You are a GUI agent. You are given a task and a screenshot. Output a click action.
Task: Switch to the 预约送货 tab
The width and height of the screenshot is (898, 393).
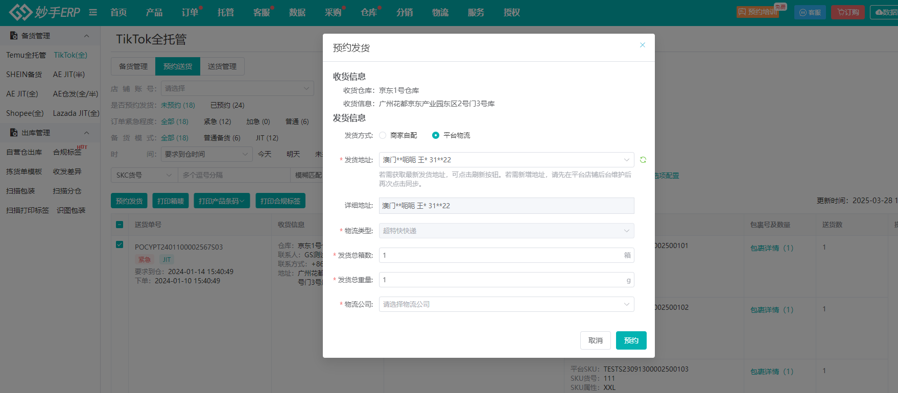(178, 66)
